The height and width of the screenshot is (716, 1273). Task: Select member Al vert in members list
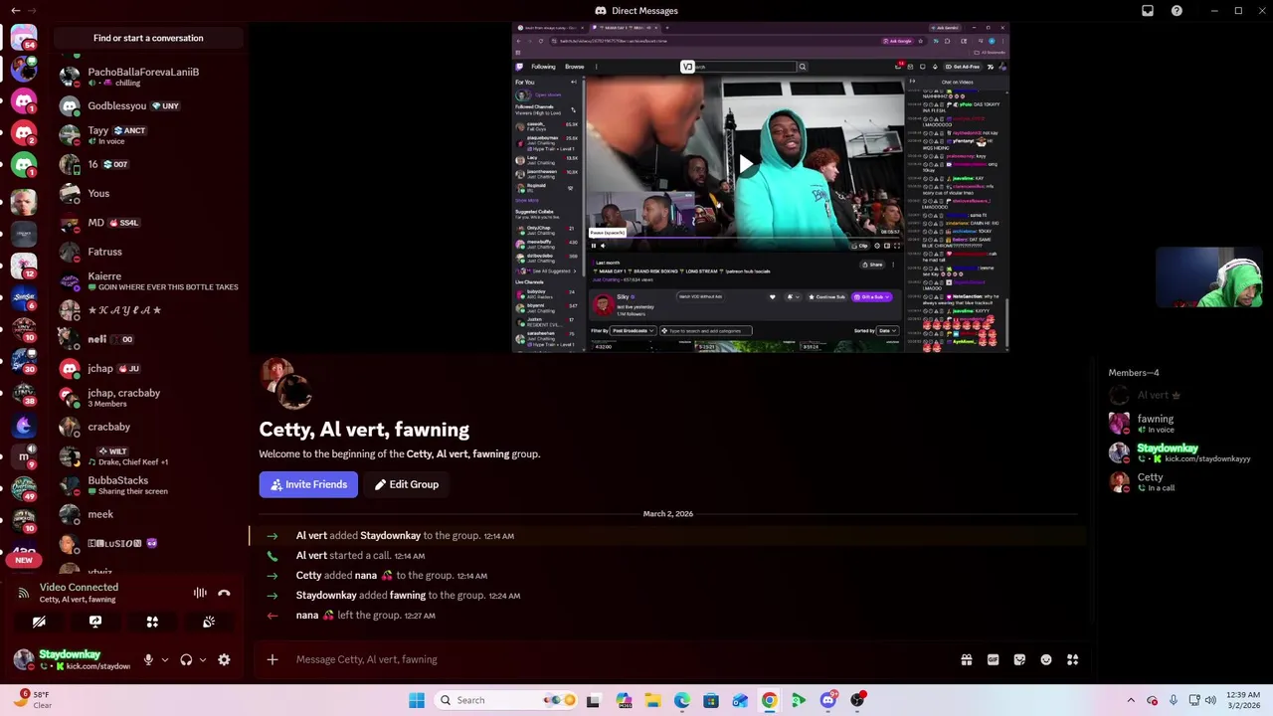1183,395
